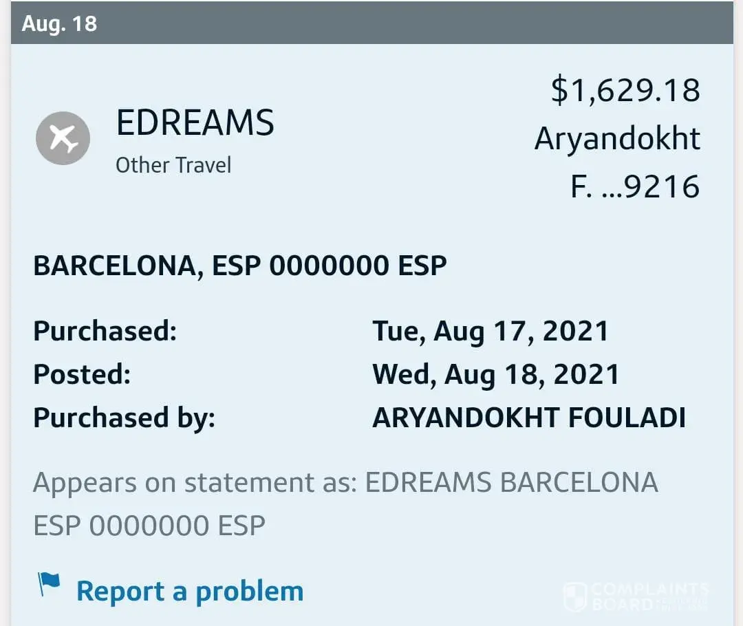Select the Posted label
743x626 pixels.
tap(82, 374)
